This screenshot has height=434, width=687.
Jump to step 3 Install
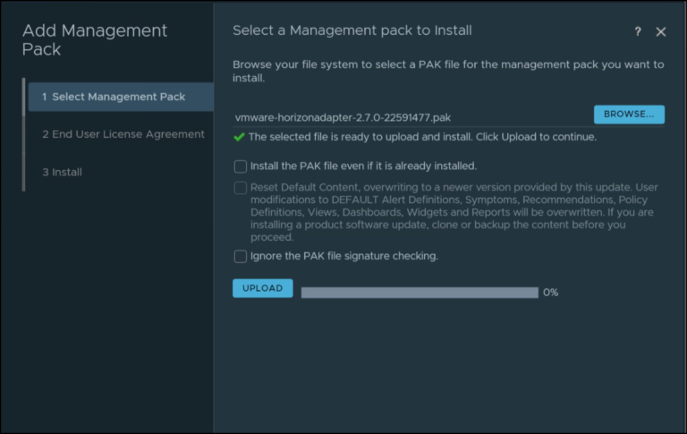point(62,172)
